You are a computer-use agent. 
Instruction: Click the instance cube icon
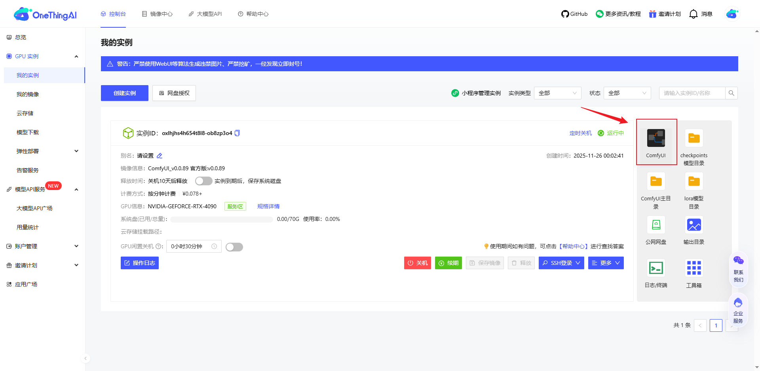[x=128, y=133]
